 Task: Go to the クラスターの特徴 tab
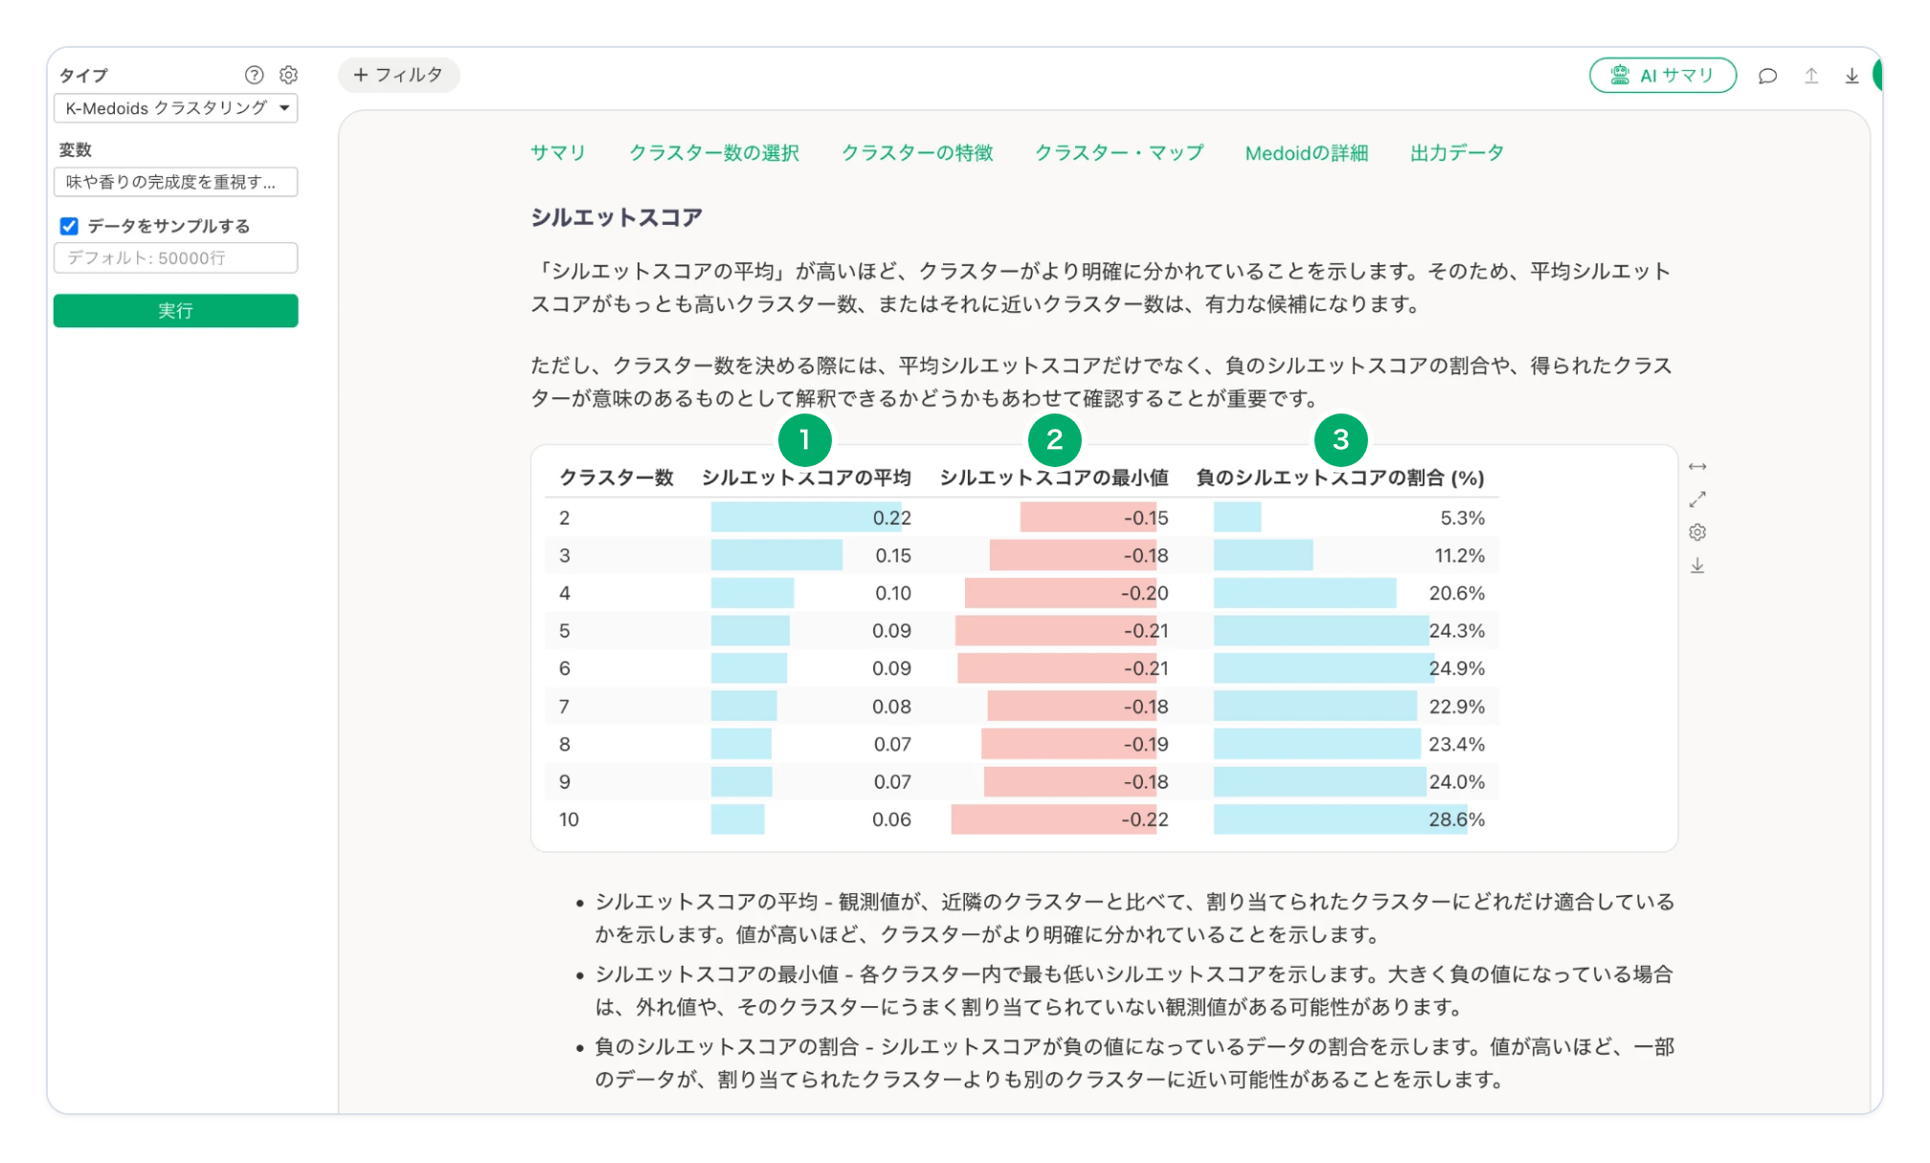point(917,152)
